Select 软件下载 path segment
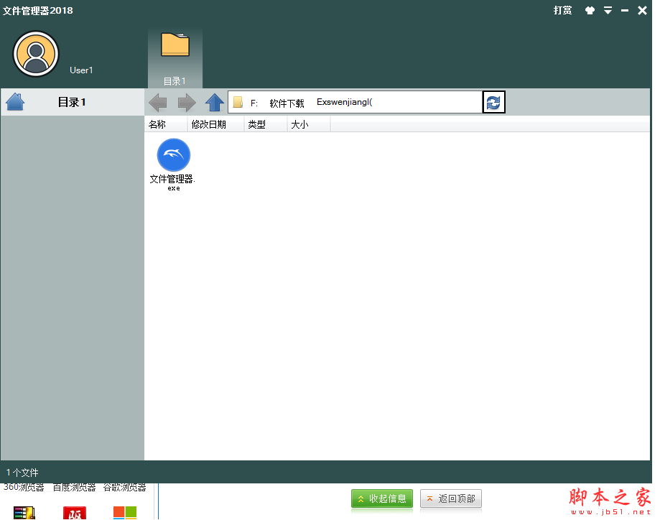The height and width of the screenshot is (520, 660). click(287, 103)
